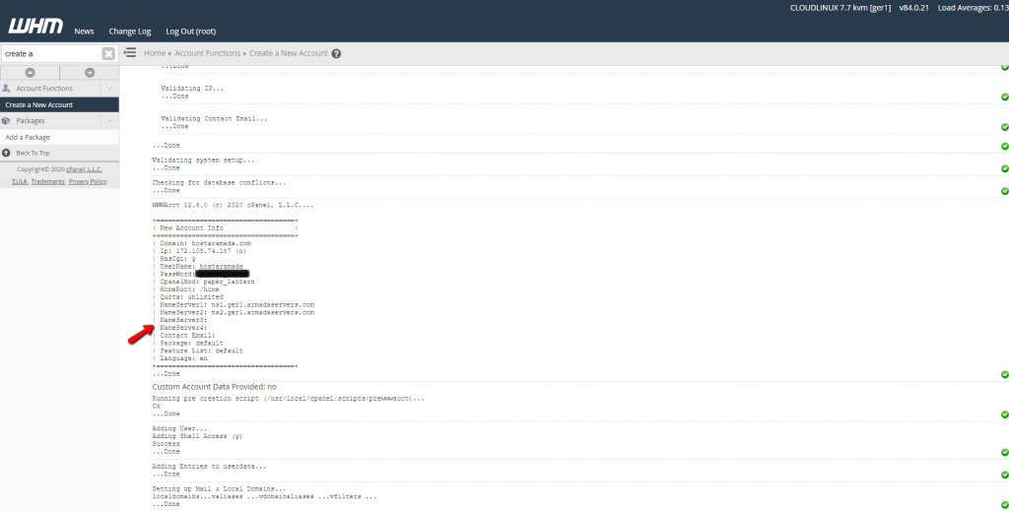The image size is (1009, 511).
Task: Click green check beside Validating system setup
Action: pos(1004,168)
